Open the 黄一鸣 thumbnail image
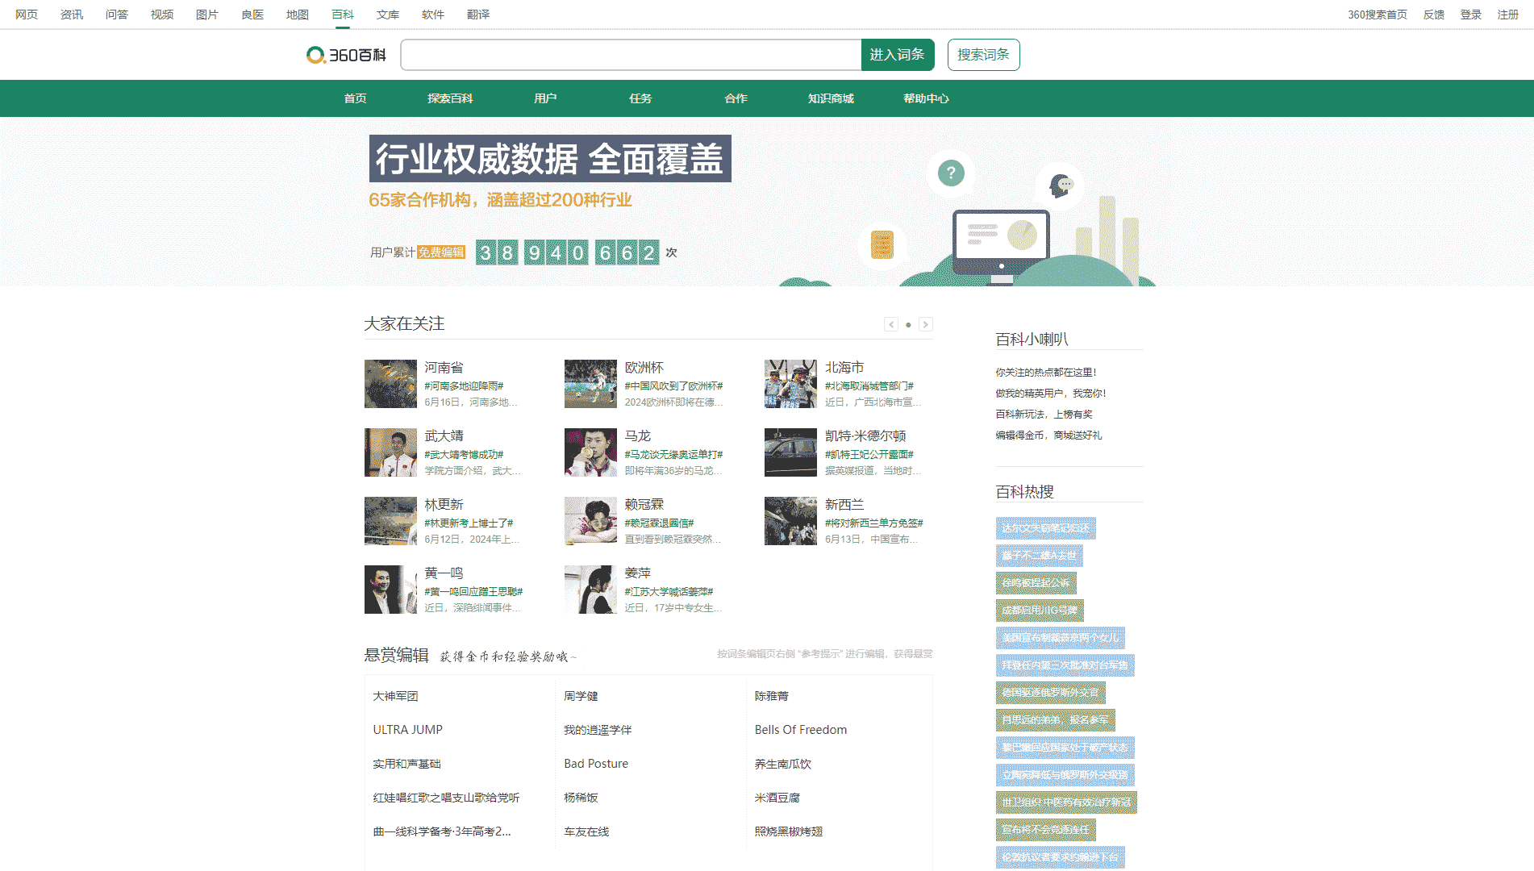Image resolution: width=1534 pixels, height=871 pixels. 390,590
